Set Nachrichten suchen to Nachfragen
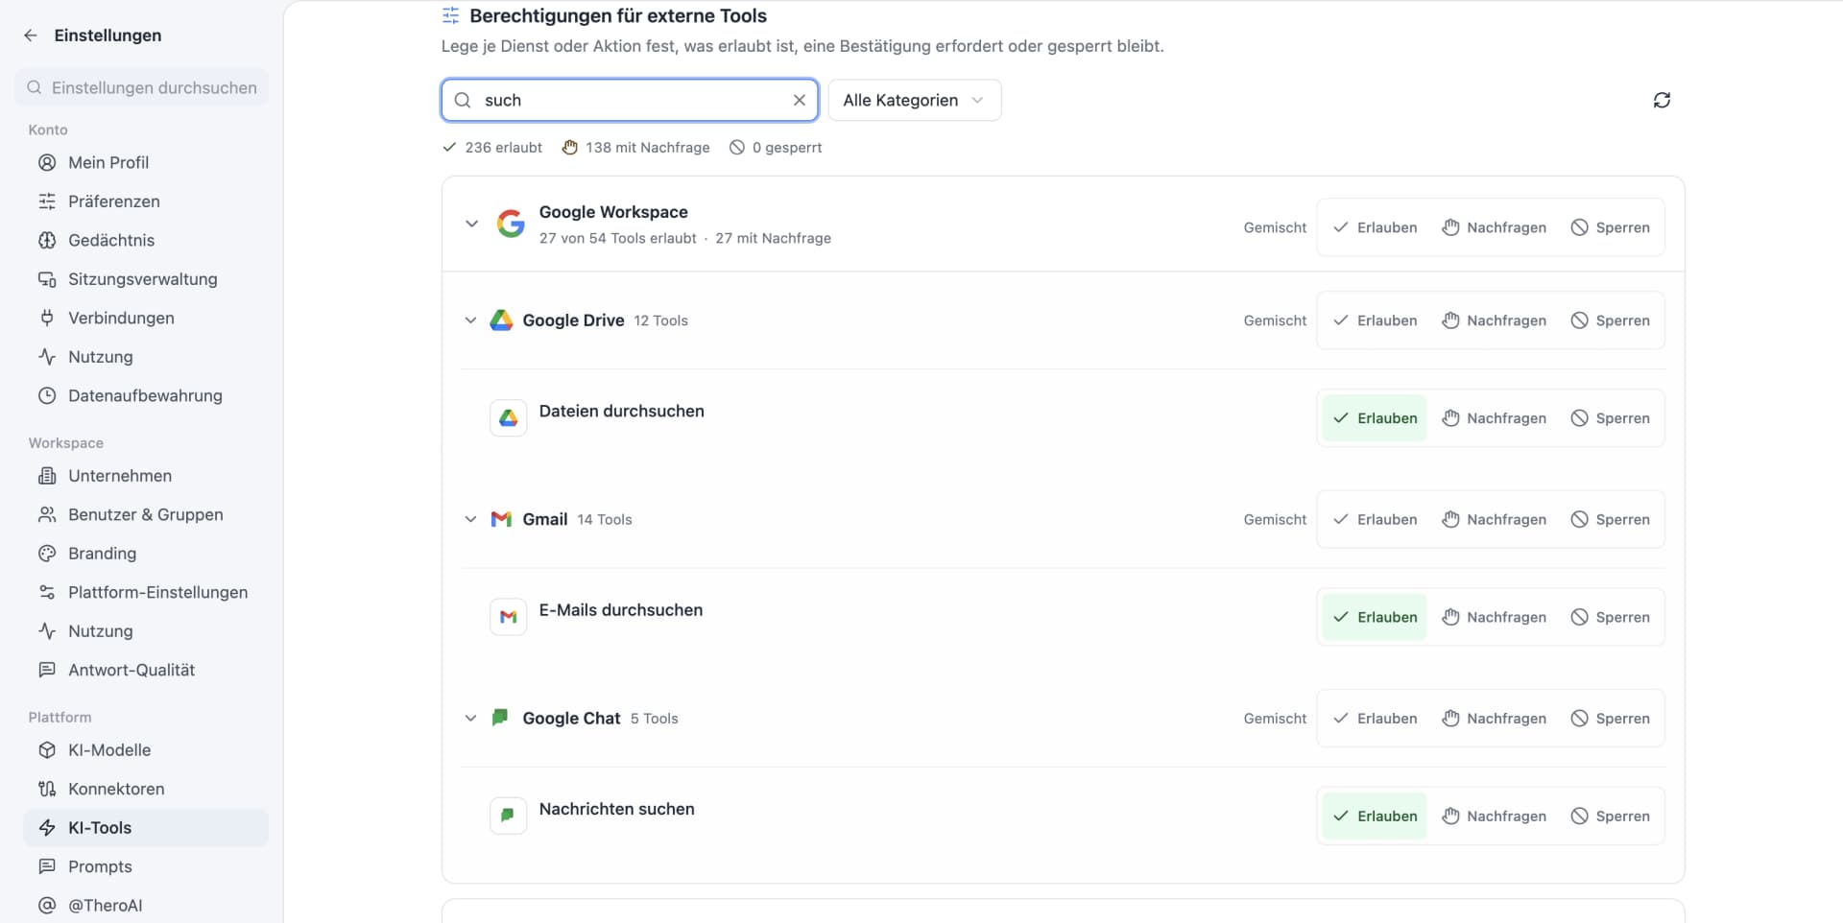The image size is (1843, 923). [1494, 816]
